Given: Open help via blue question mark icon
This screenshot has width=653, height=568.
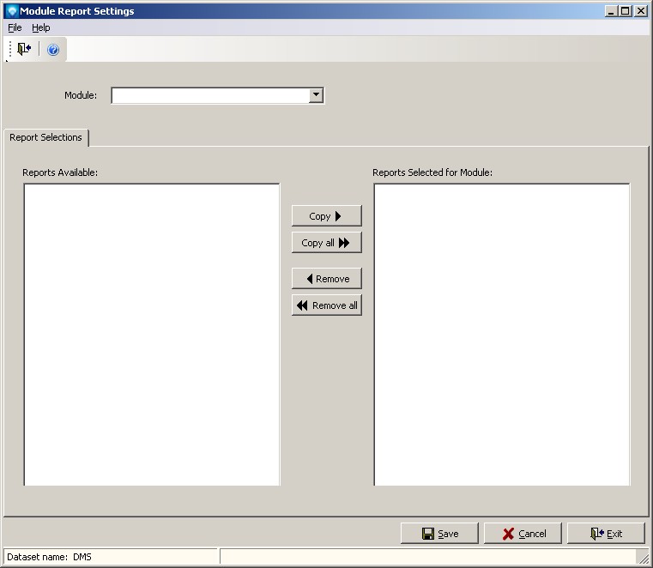Looking at the screenshot, I should click(53, 50).
